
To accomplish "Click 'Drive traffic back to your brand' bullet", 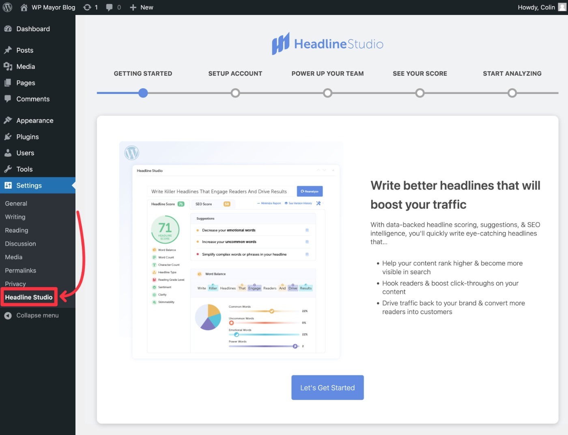I will coord(454,307).
